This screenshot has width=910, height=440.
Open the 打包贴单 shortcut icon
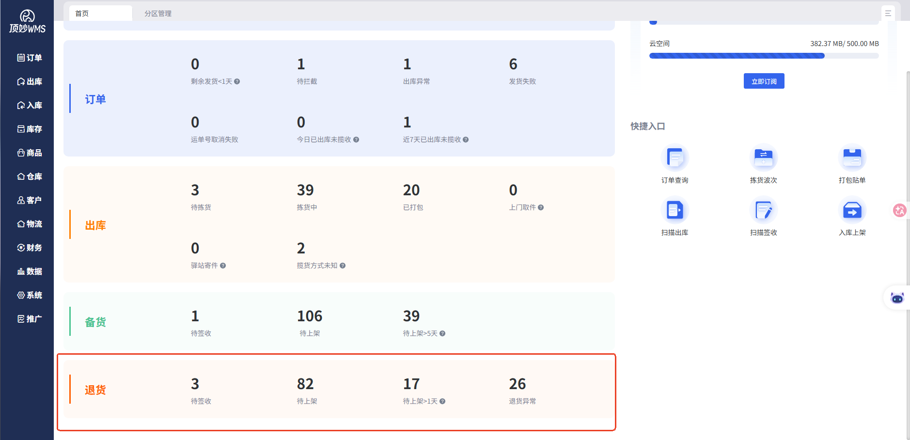(852, 158)
